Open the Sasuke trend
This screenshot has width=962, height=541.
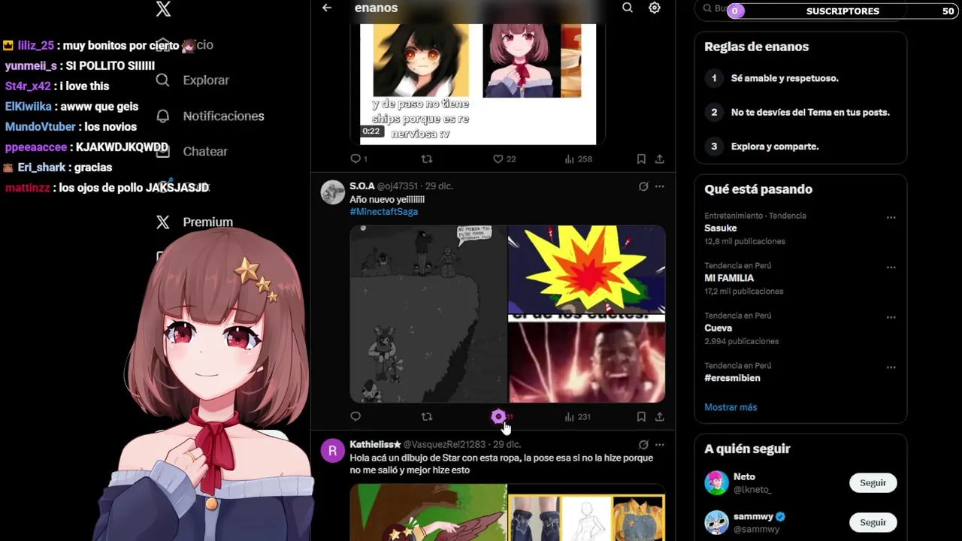pyautogui.click(x=721, y=228)
